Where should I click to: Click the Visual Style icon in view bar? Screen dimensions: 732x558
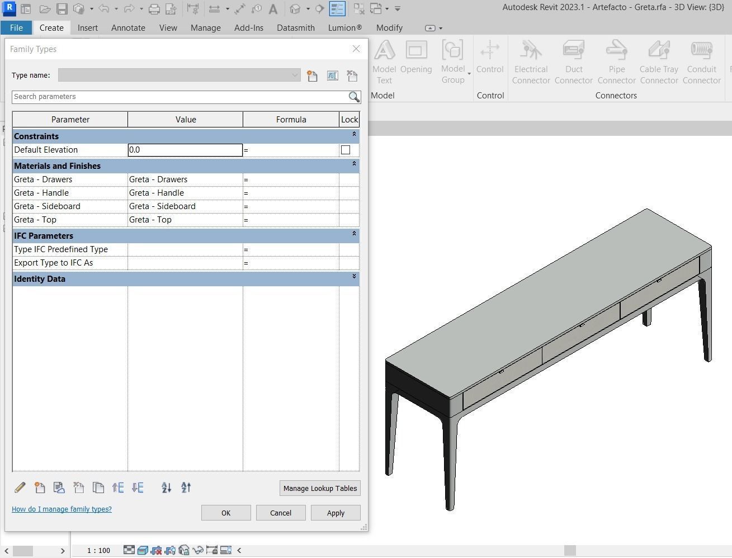(x=143, y=550)
